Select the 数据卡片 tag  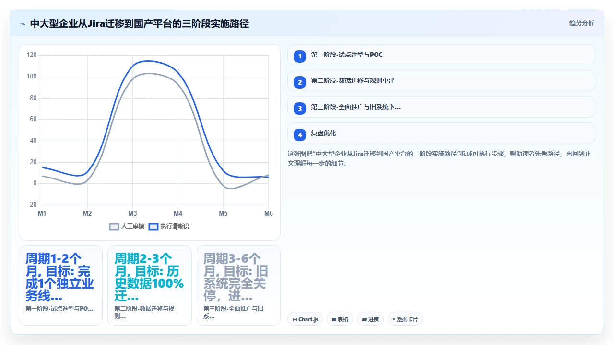click(405, 319)
